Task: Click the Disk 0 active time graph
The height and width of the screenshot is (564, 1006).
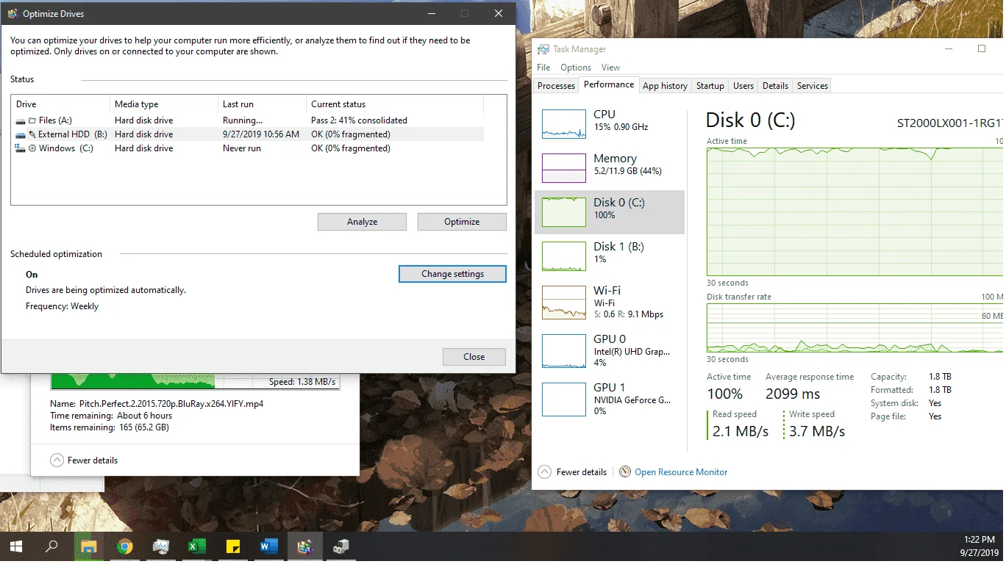Action: (855, 211)
